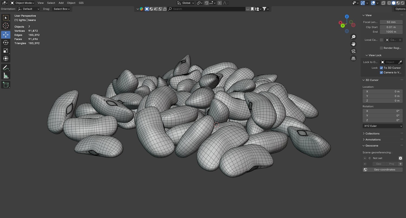Open Geoscene settings gear icon

coord(401,158)
